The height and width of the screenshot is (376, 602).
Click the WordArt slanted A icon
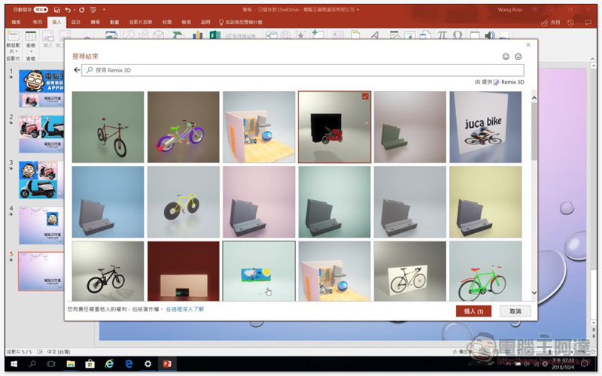click(x=374, y=35)
